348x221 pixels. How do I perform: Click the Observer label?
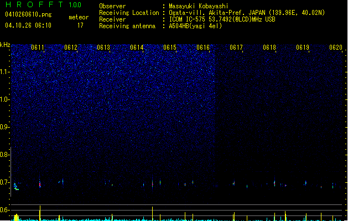pyautogui.click(x=112, y=6)
